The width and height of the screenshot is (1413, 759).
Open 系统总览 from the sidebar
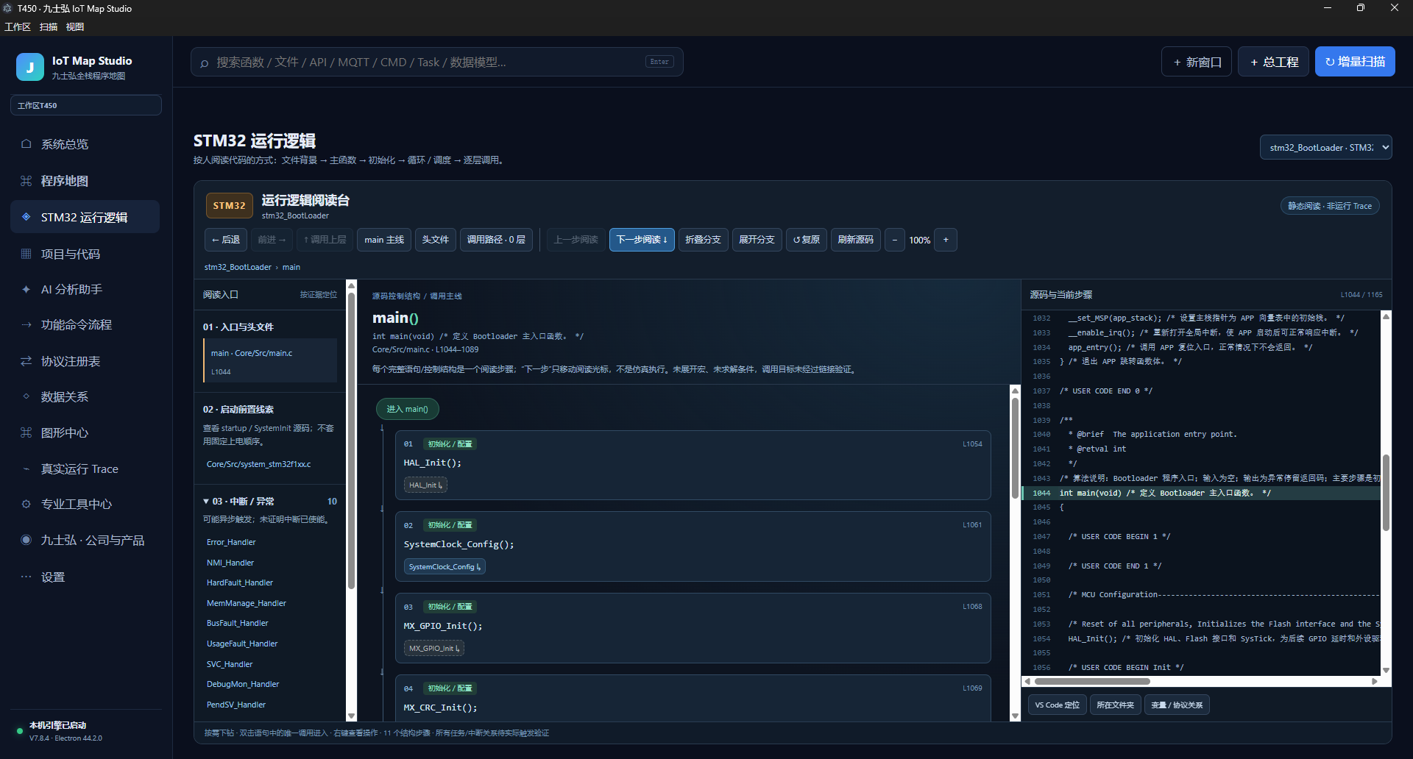[85, 144]
